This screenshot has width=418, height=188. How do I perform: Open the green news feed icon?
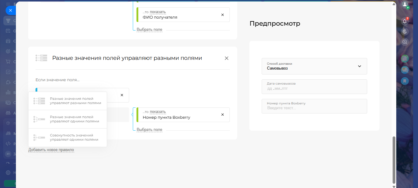point(405,58)
